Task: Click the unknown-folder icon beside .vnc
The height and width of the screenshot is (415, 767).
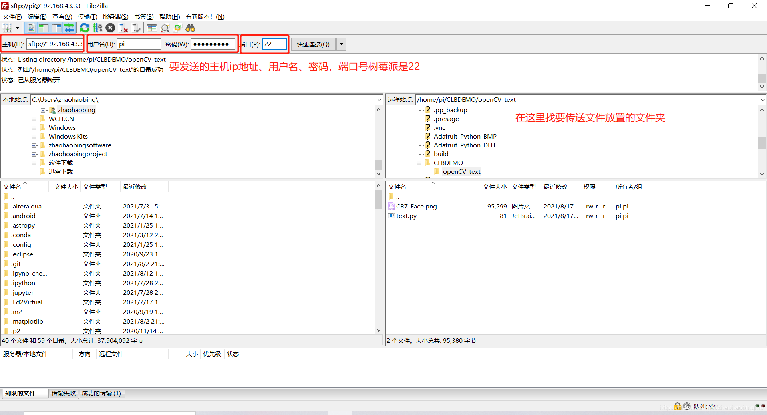Action: pyautogui.click(x=428, y=127)
